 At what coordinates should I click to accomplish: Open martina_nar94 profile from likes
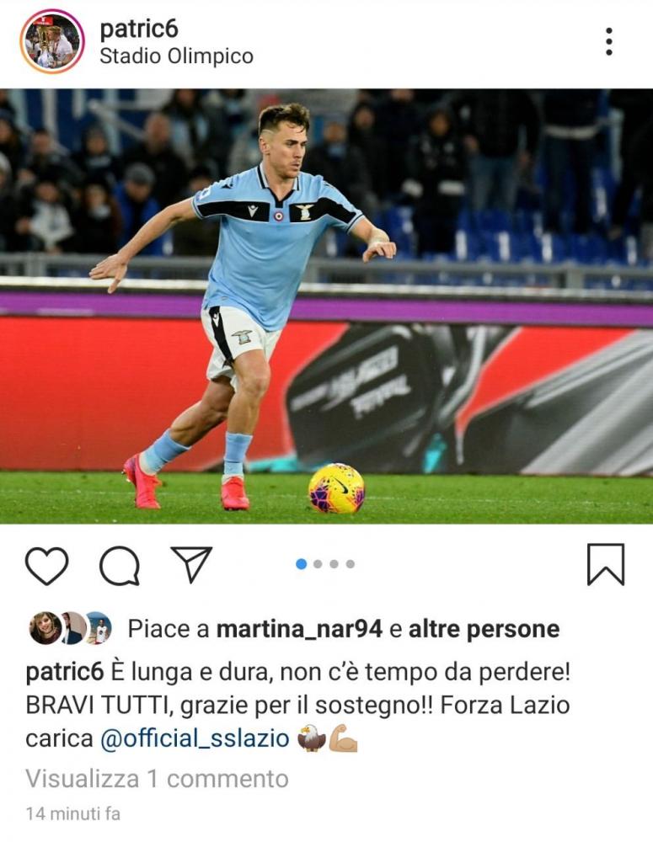[x=299, y=629]
